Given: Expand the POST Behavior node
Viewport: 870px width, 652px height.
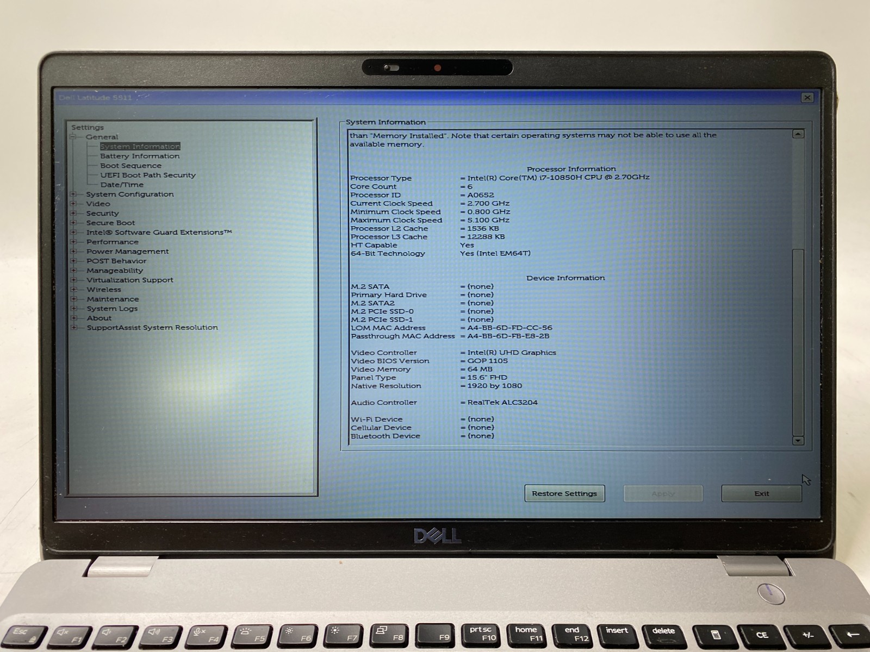Looking at the screenshot, I should (x=73, y=261).
